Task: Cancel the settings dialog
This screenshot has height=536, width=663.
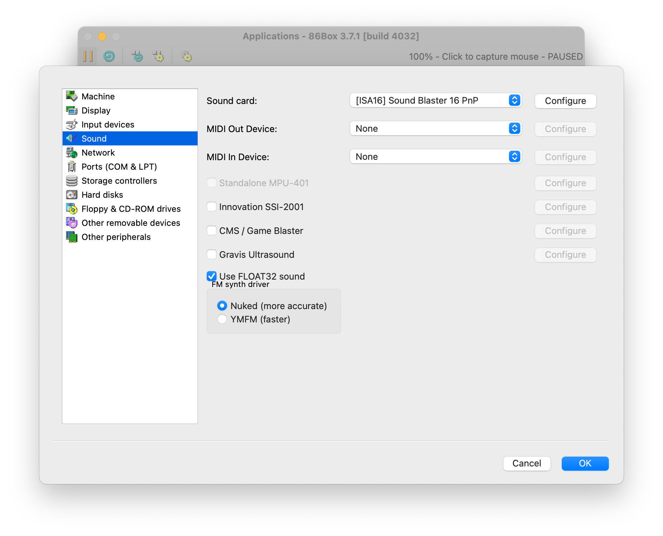Action: [527, 463]
